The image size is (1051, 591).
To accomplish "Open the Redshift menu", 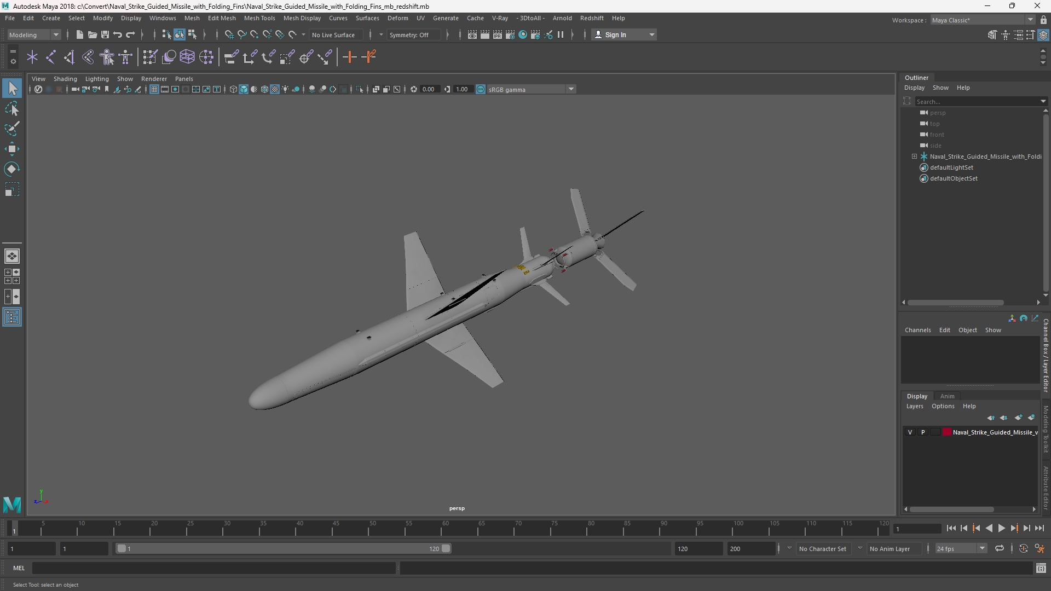I will pyautogui.click(x=592, y=18).
